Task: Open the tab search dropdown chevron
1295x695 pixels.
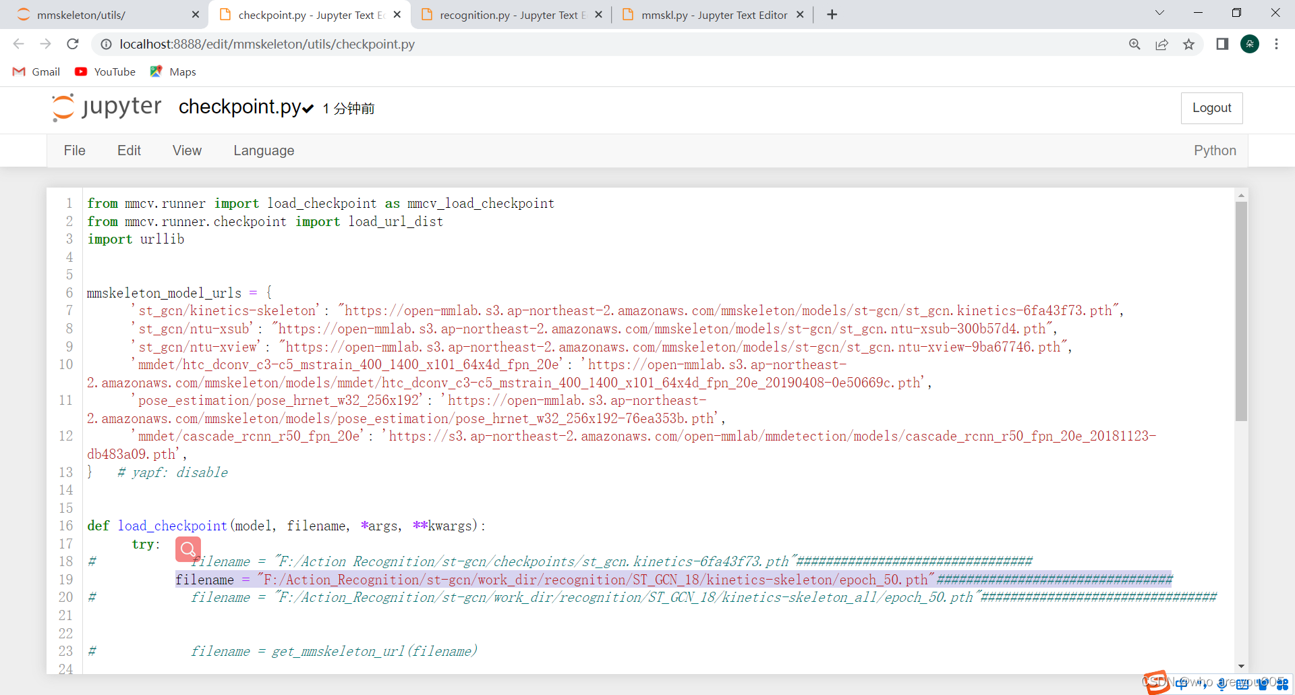Action: [1160, 12]
